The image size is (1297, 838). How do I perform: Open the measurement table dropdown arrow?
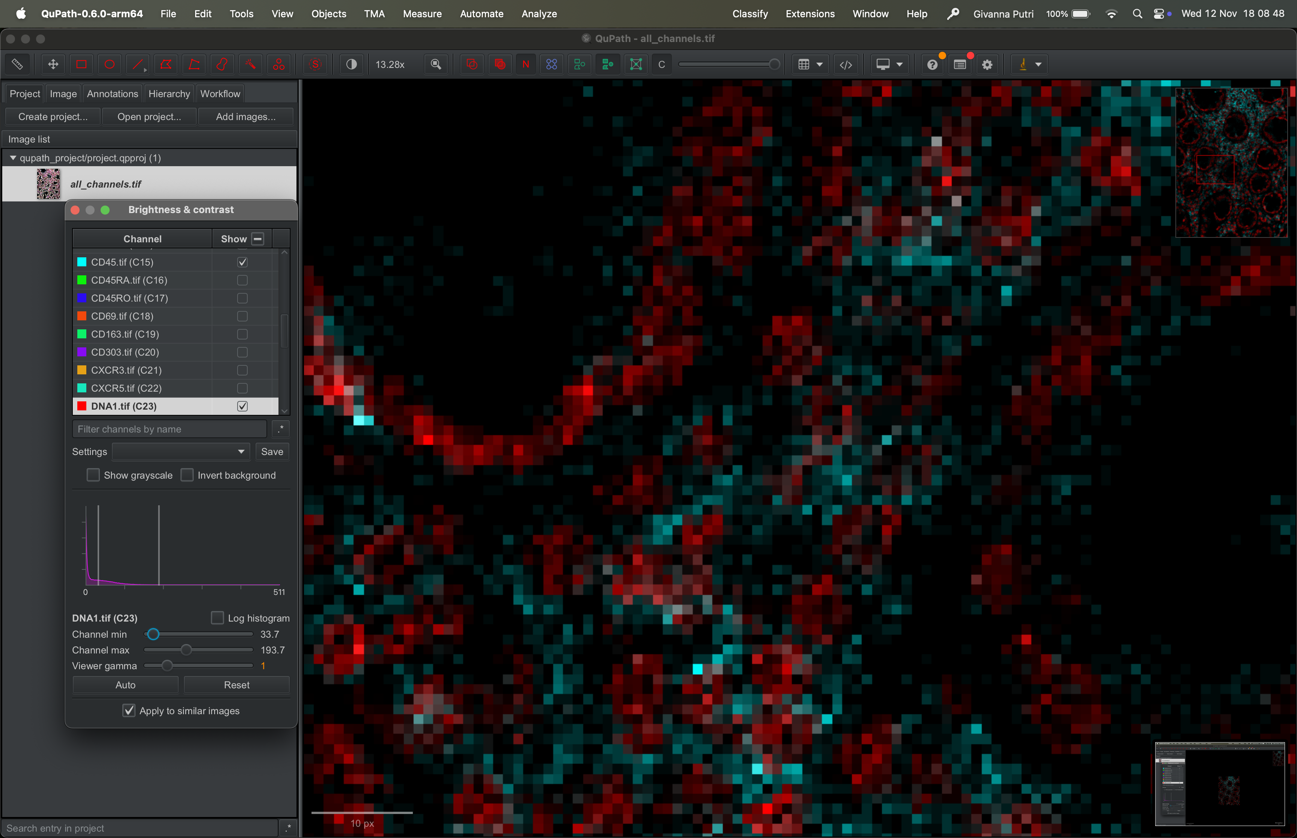pyautogui.click(x=819, y=64)
